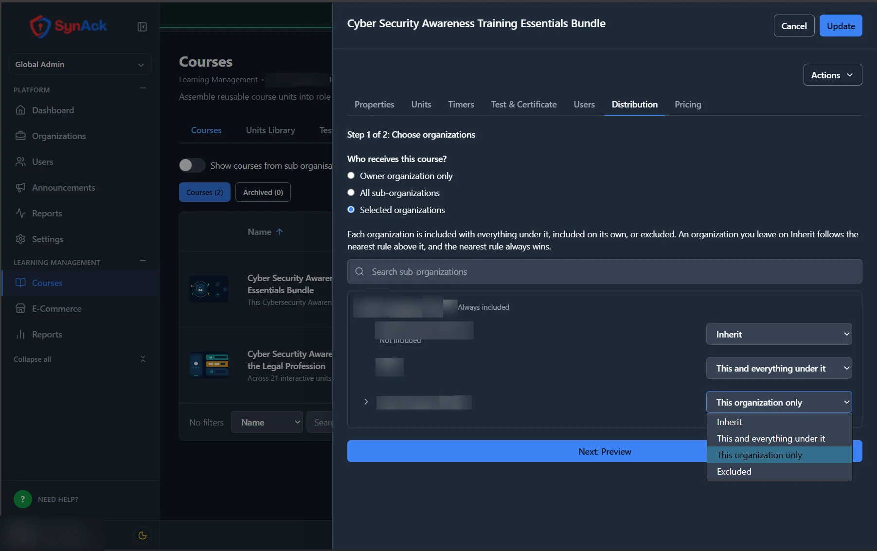Toggle dark mode using the moon icon
877x551 pixels.
(x=143, y=535)
